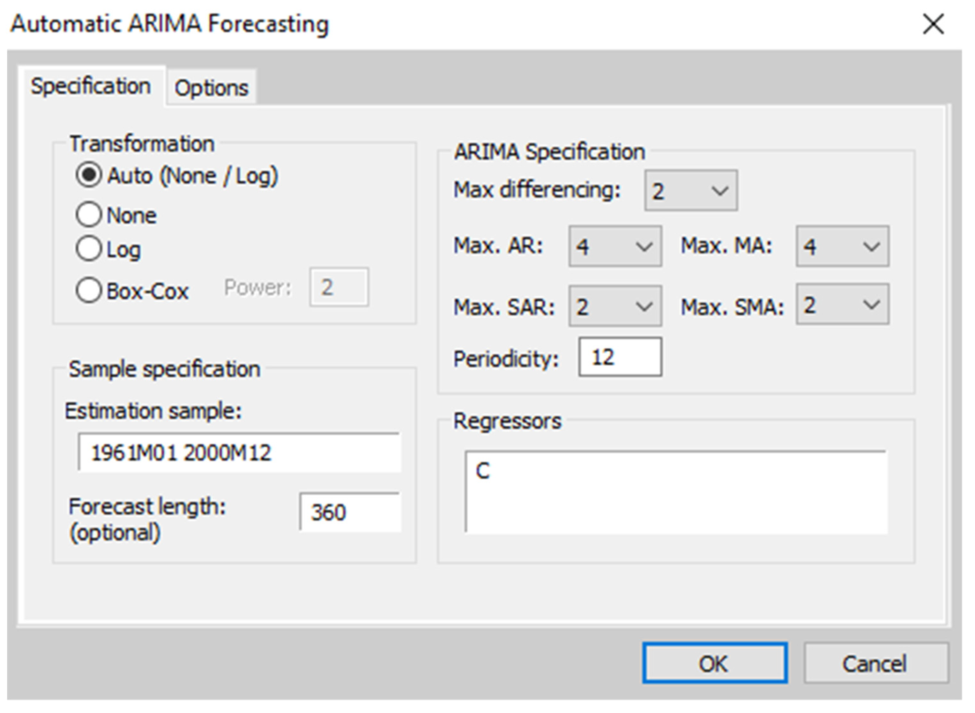Focus the Forecast length field
The image size is (975, 713).
350,512
